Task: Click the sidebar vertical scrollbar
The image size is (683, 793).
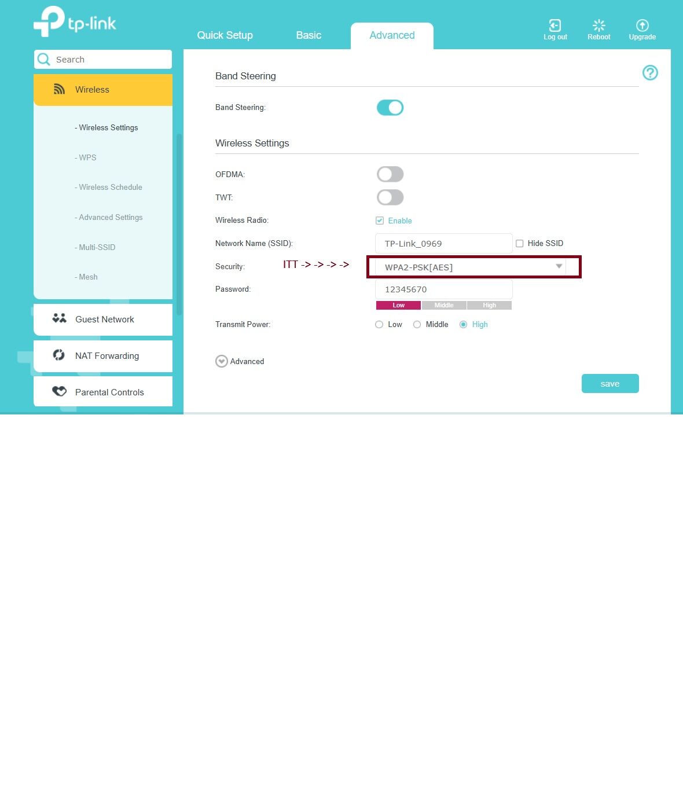Action: pos(179,225)
